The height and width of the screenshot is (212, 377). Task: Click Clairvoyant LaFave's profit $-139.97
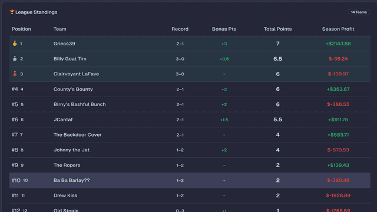[x=338, y=74]
